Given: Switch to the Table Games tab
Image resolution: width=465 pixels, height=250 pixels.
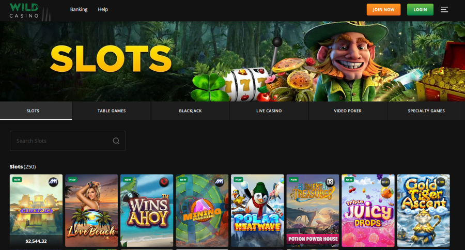Looking at the screenshot, I should pos(112,111).
